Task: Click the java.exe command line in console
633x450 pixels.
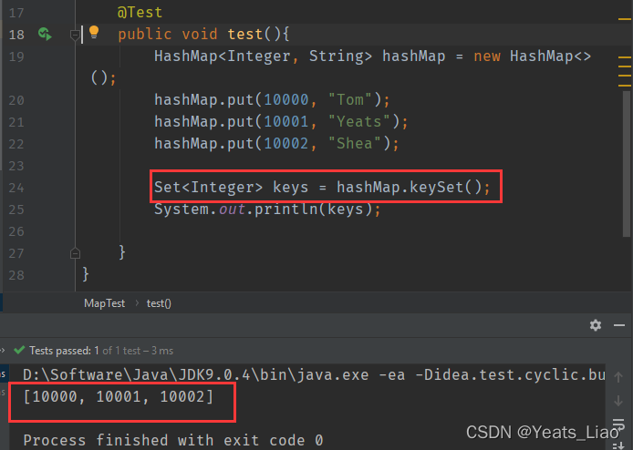Action: [314, 375]
